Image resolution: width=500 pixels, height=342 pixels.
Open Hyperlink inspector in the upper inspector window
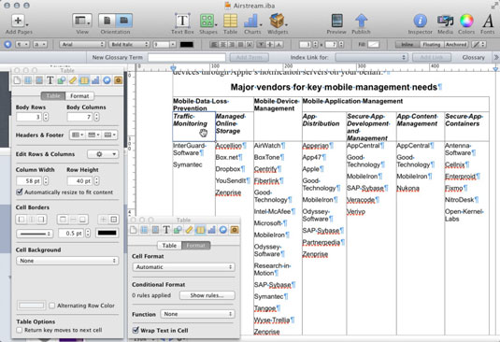coord(107,80)
